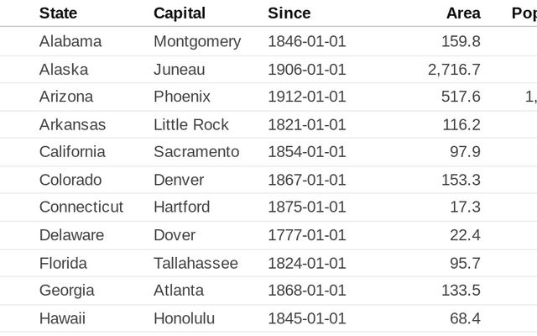The image size is (537, 336).
Task: Select the area value 517.6
Action: click(x=461, y=97)
